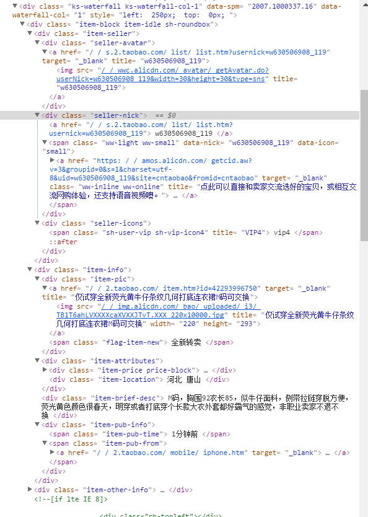
Task: Collapse the selected seller-nick div
Action: 37,115
